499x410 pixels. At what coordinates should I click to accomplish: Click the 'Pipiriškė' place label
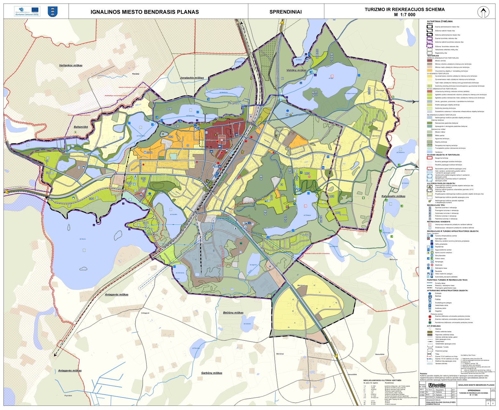click(68, 396)
